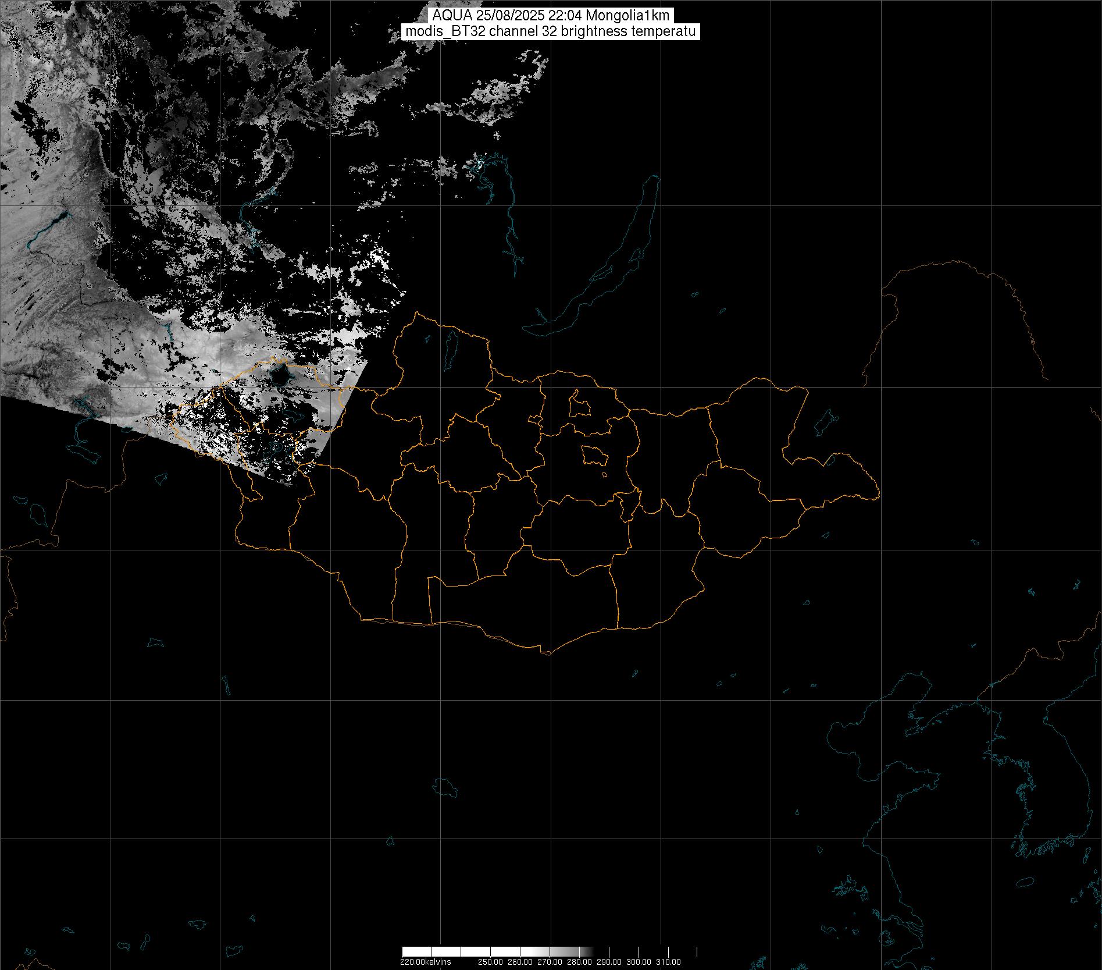Click the 280.00 colorbar tick label

click(x=579, y=962)
